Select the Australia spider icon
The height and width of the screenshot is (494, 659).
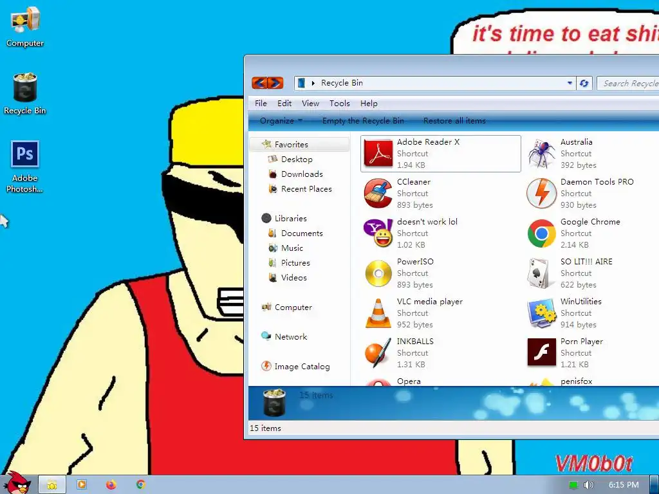tap(541, 153)
